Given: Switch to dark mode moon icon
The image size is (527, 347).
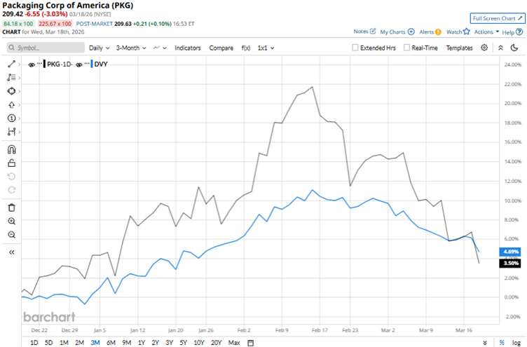Looking at the screenshot, I should point(514,48).
